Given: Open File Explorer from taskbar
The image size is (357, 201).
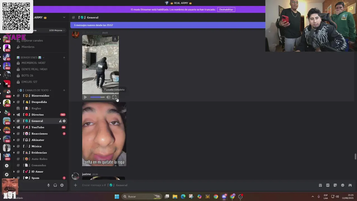Looking at the screenshot, I should (x=175, y=197).
